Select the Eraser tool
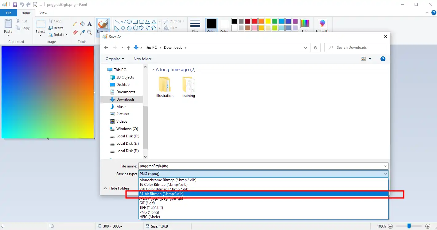This screenshot has width=437, height=230. click(x=75, y=32)
